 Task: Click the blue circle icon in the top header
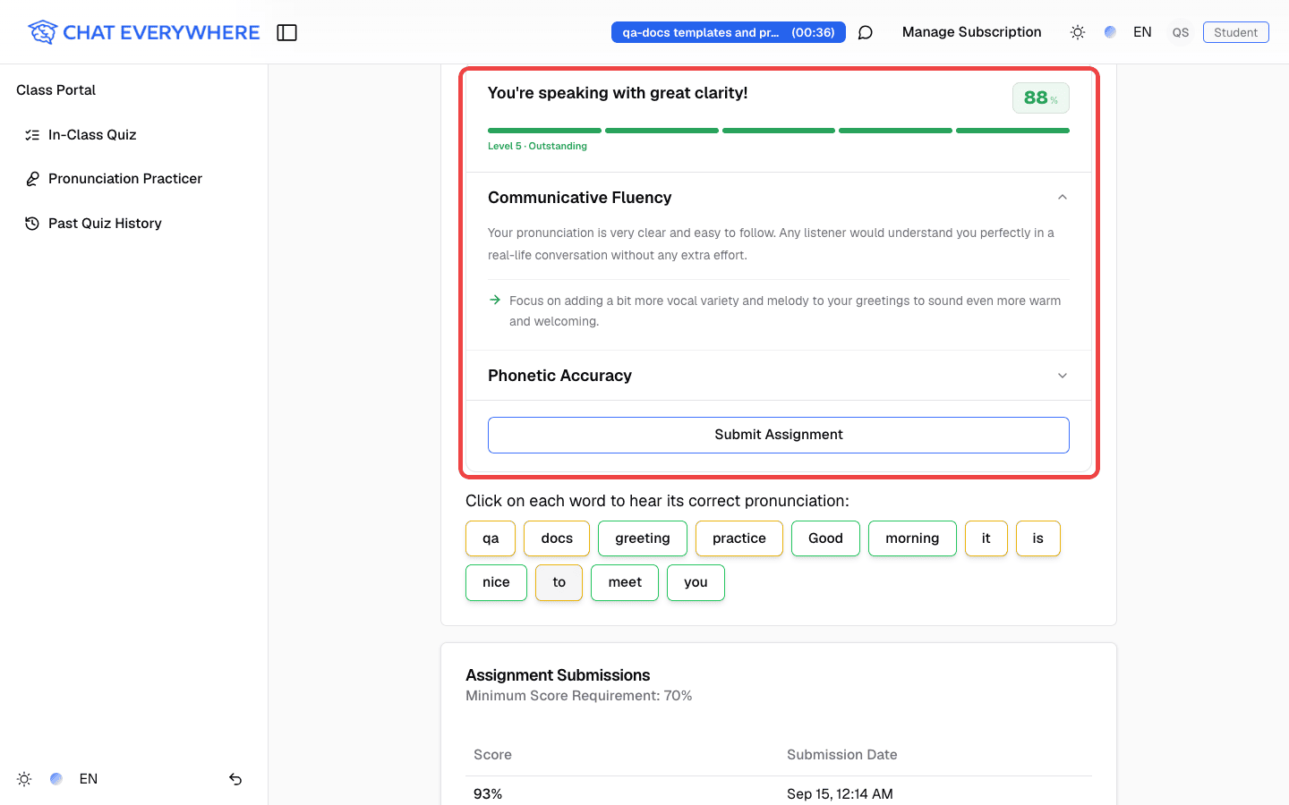click(x=1110, y=32)
